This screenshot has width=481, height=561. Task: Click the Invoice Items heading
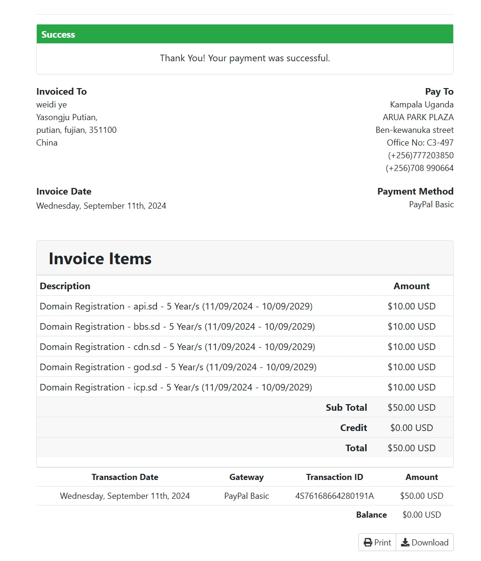[x=100, y=259]
